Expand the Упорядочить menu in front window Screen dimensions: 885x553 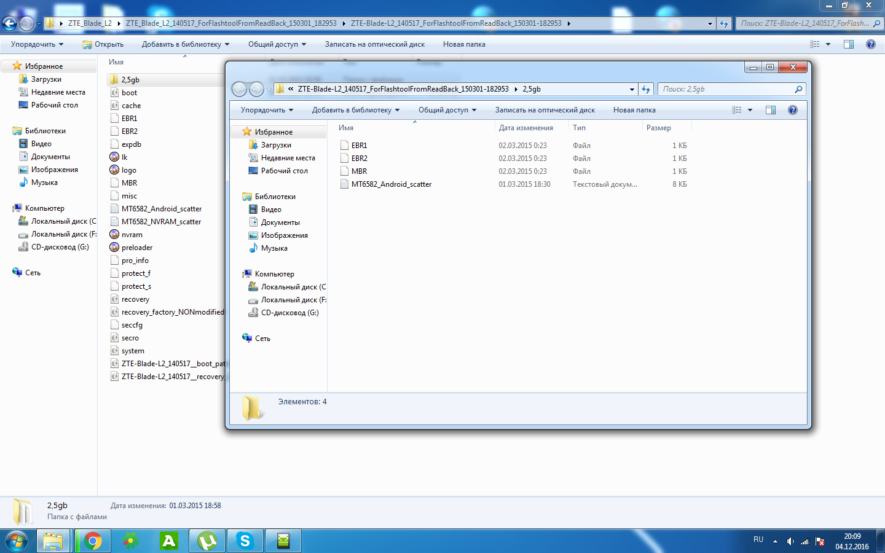[267, 110]
